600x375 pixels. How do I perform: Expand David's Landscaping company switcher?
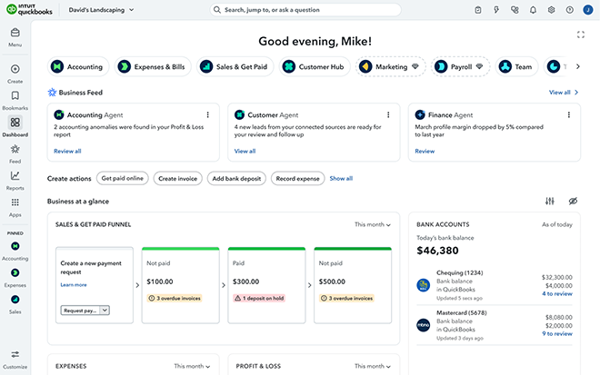click(102, 10)
